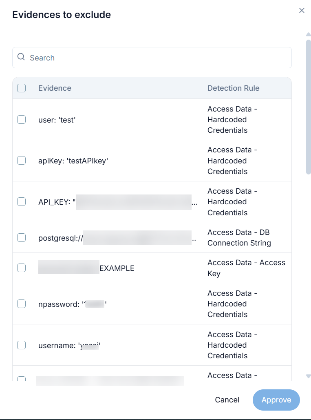Image resolution: width=311 pixels, height=420 pixels.
Task: Check the box for user: 'test'
Action: coord(22,119)
